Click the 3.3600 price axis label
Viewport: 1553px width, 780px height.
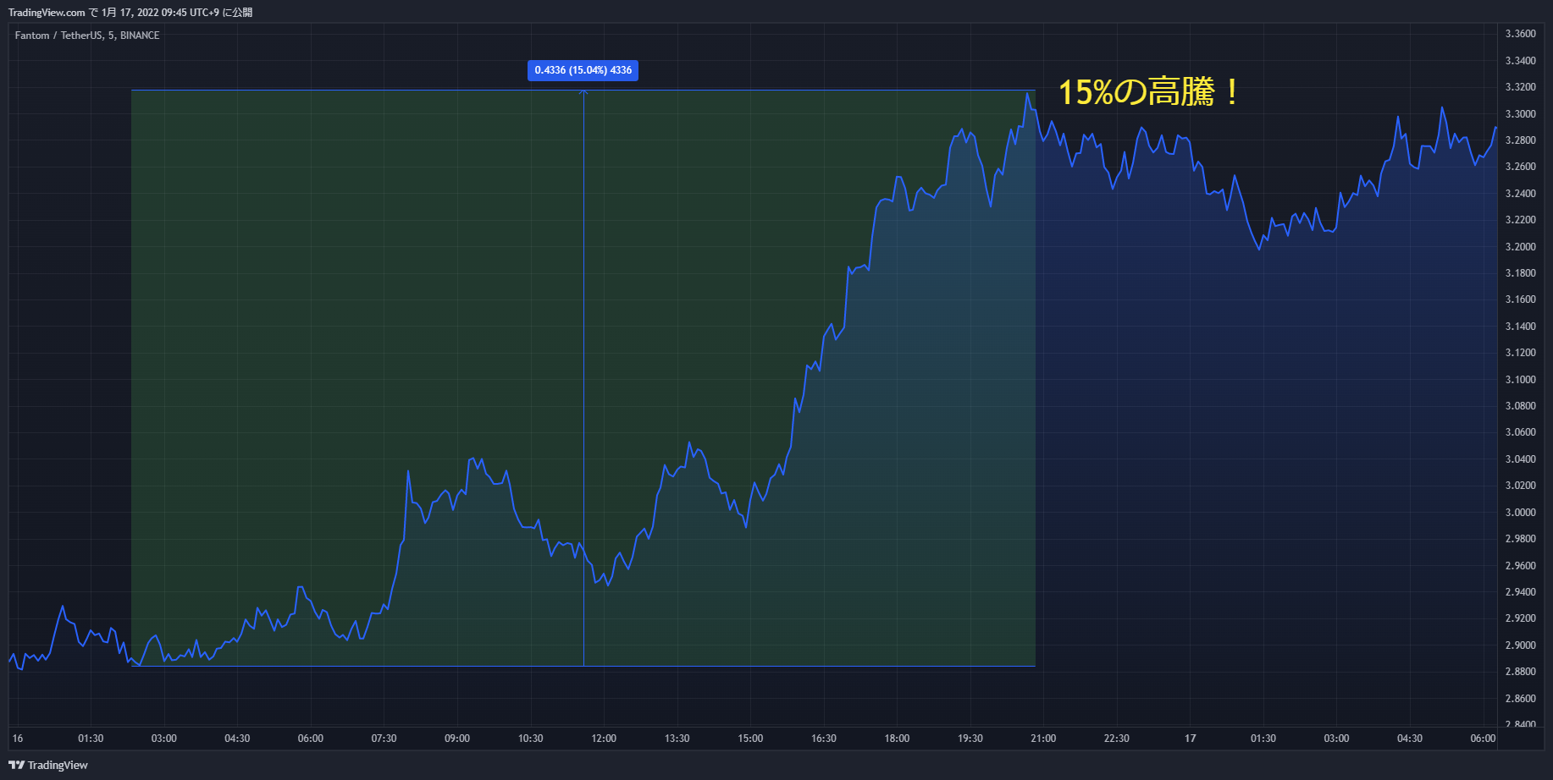point(1520,34)
